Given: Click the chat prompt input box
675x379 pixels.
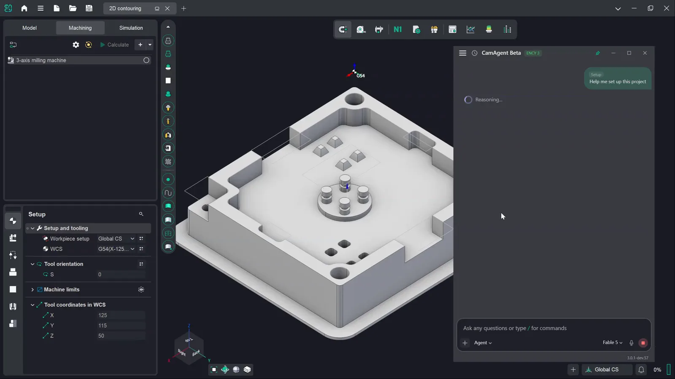Looking at the screenshot, I should (553, 328).
